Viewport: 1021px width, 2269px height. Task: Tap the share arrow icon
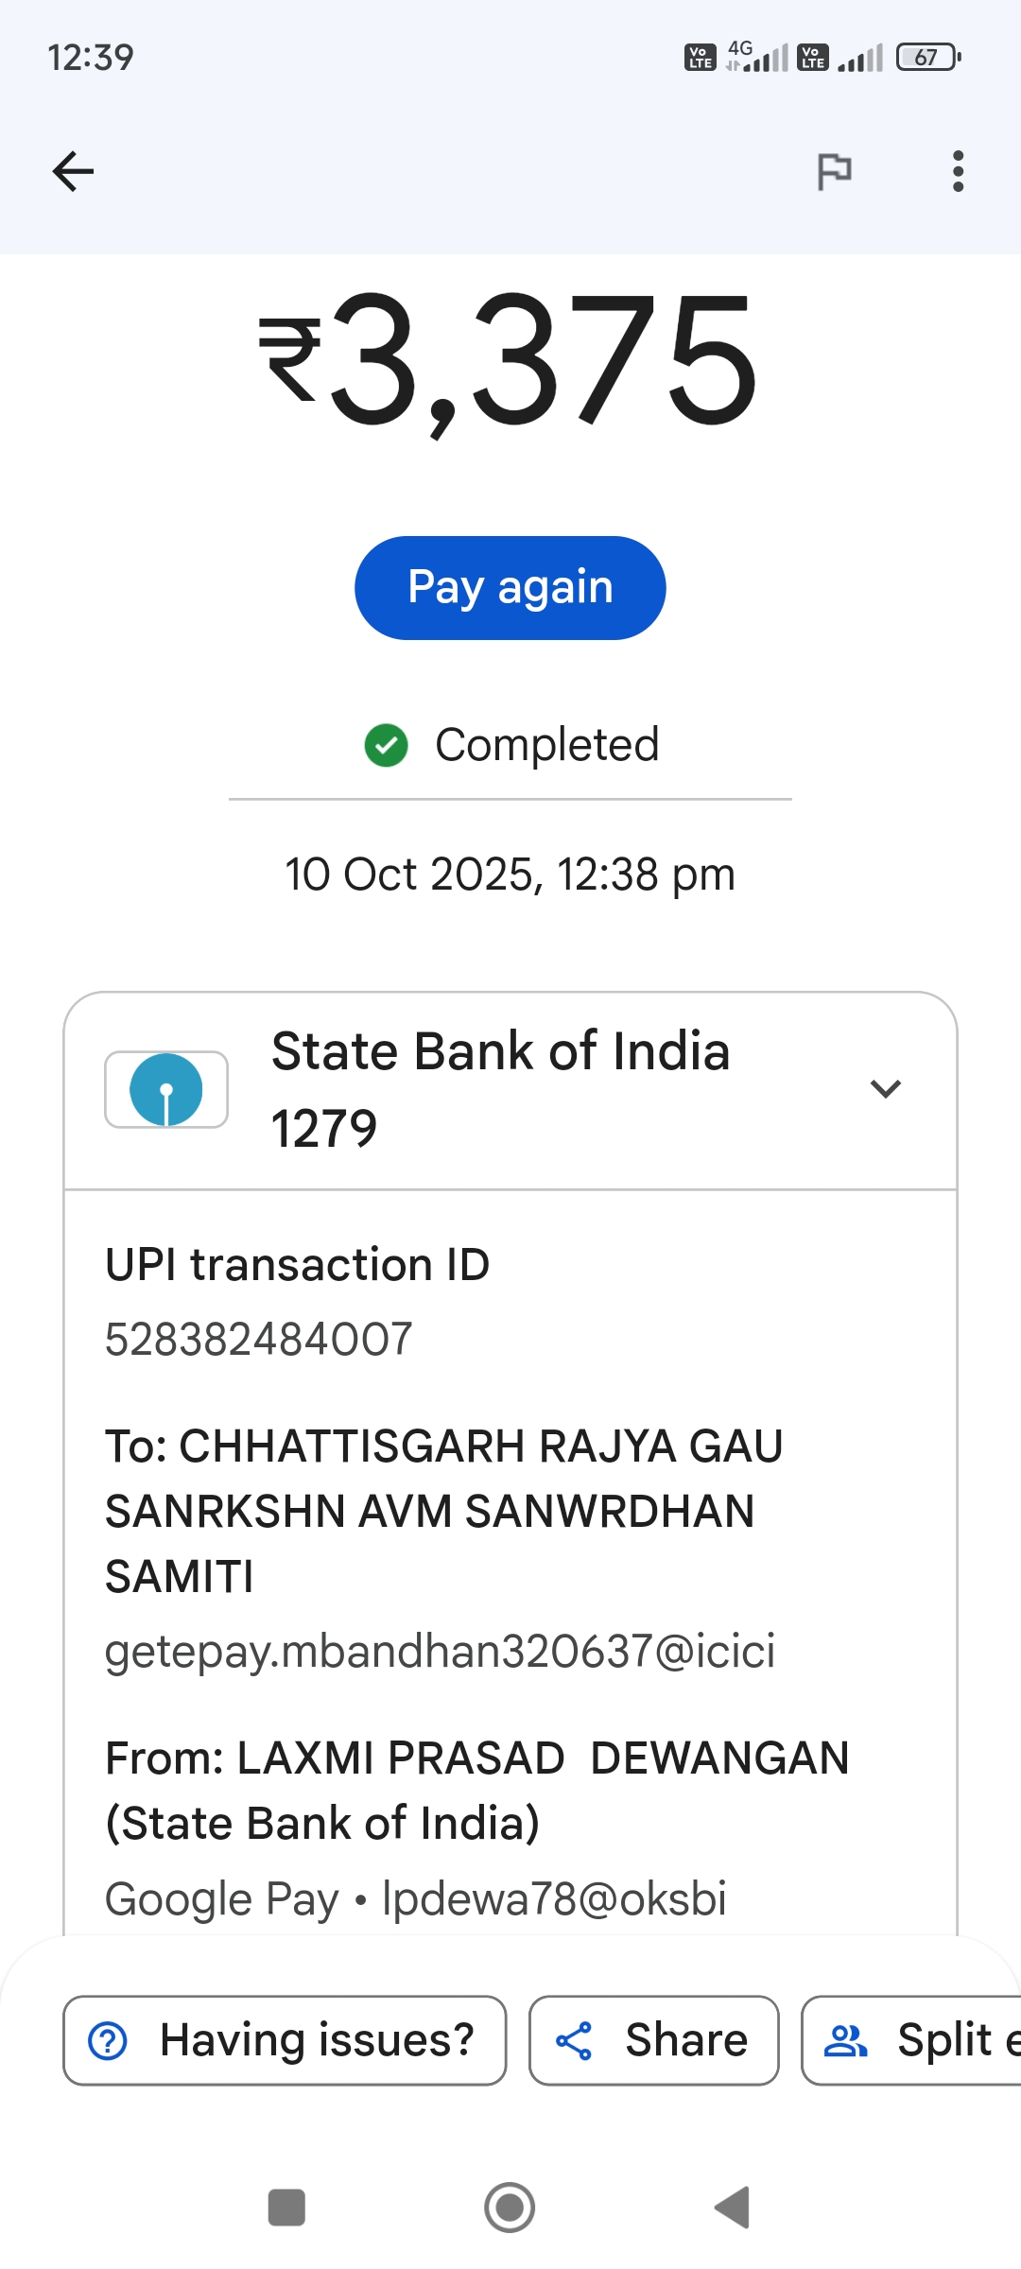click(x=574, y=2040)
